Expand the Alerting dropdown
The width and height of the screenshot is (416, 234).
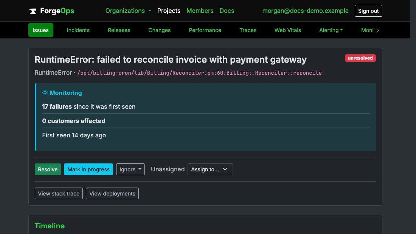tap(331, 30)
